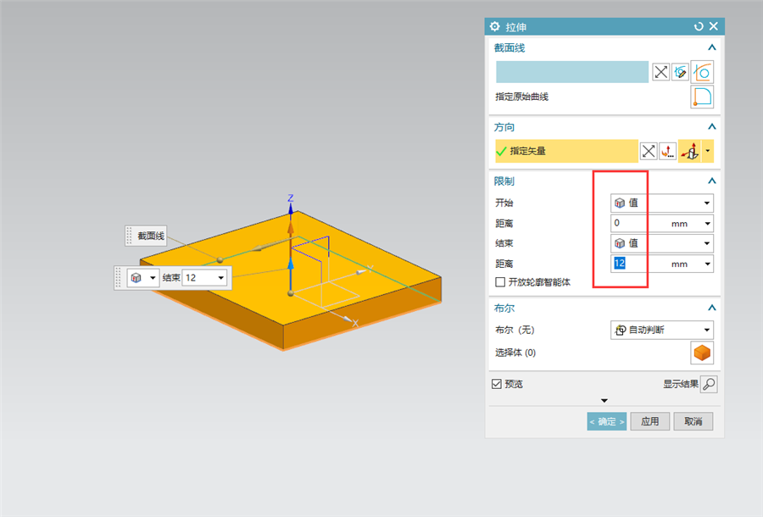Click the curve rule icon beside section selection
The image size is (763, 517).
(702, 73)
